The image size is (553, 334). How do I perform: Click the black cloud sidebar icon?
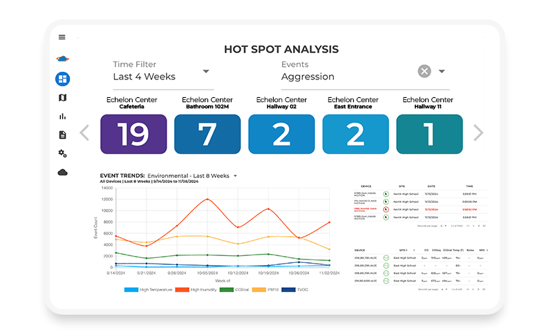click(x=62, y=173)
